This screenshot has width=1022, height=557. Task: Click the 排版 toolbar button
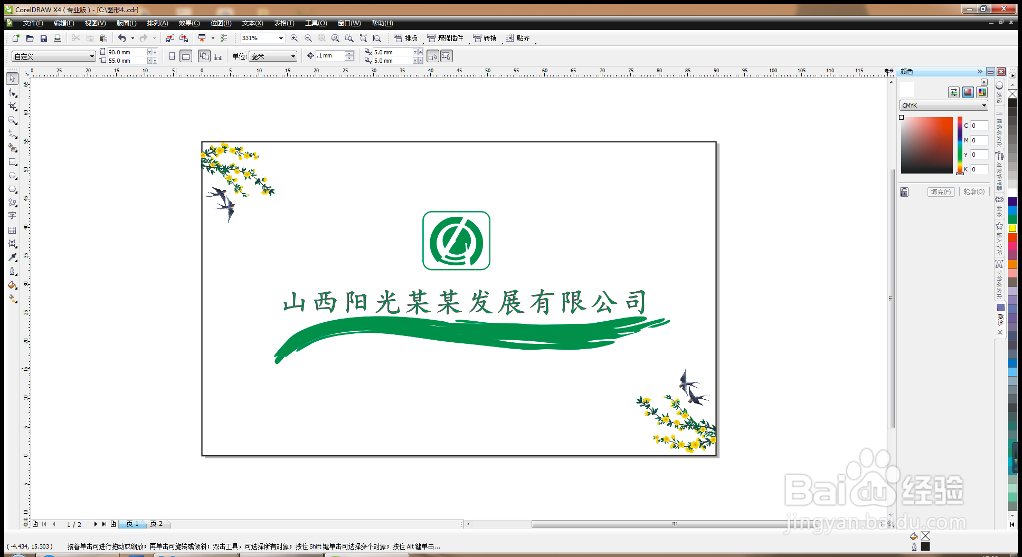point(406,38)
